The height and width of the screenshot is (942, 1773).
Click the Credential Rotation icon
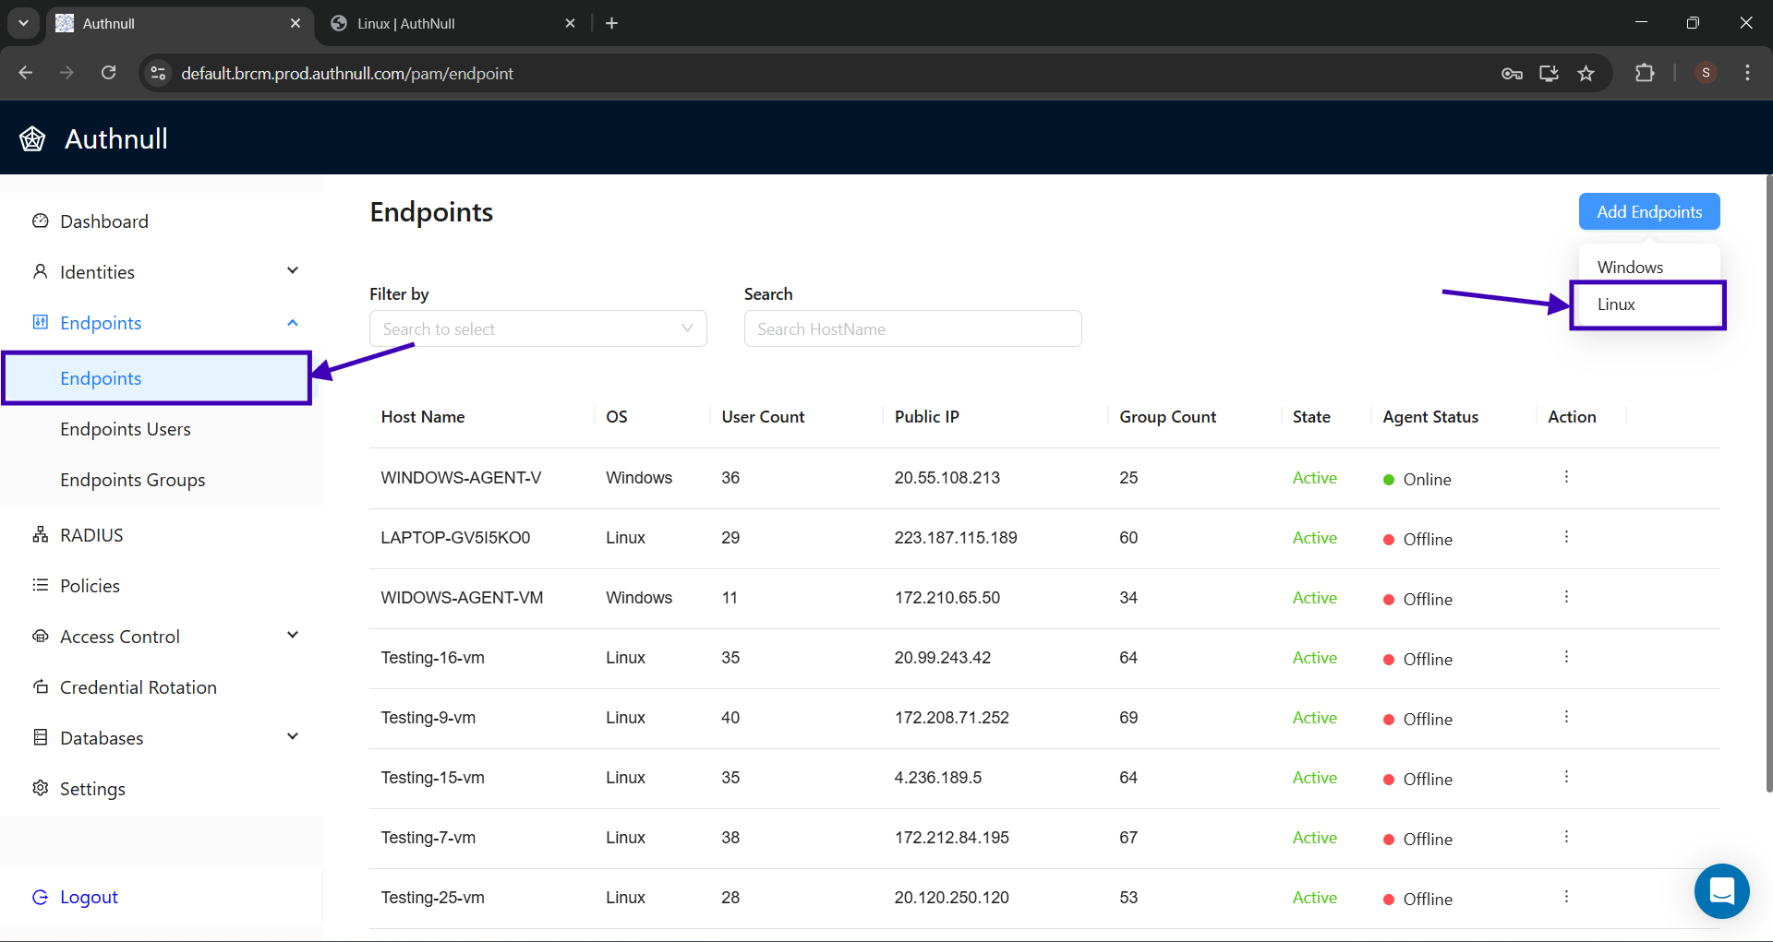[x=39, y=686]
